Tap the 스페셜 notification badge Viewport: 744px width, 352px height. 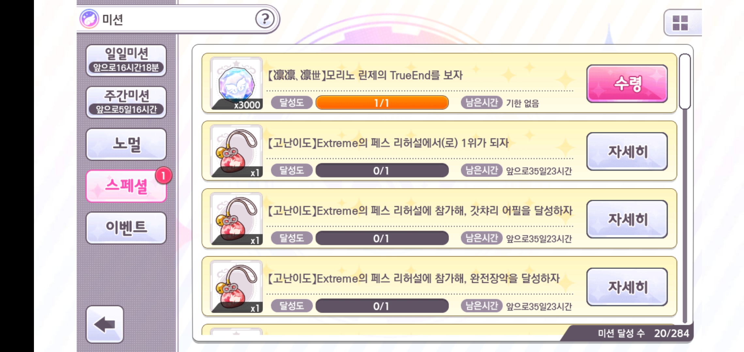point(163,176)
